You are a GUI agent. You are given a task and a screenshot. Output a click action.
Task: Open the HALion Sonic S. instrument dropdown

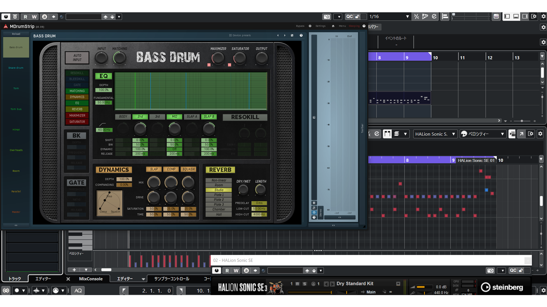(x=435, y=134)
